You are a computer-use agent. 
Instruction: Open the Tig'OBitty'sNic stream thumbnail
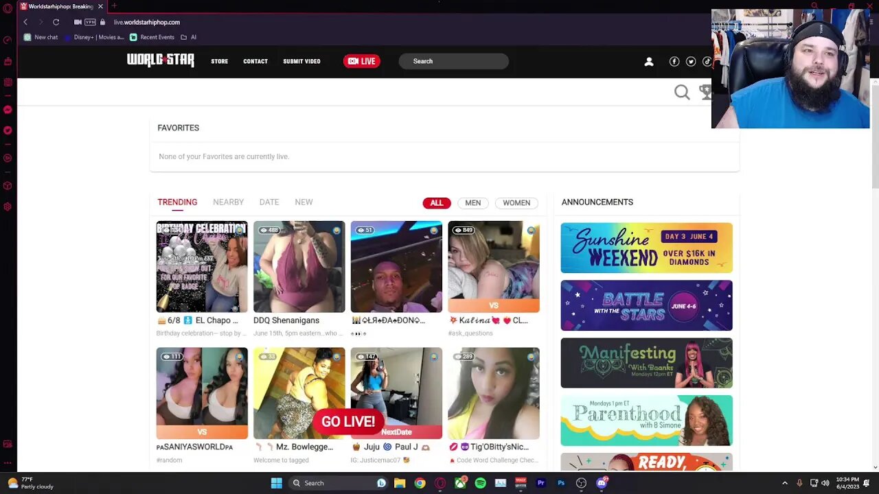point(494,393)
